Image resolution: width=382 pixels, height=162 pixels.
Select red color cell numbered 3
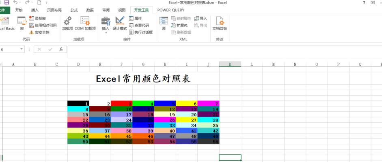point(121,103)
